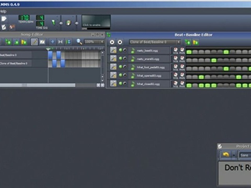Add automation track in Beat+Bassline Editor toolbar
Screen dimensions: 251x188
coord(196,42)
